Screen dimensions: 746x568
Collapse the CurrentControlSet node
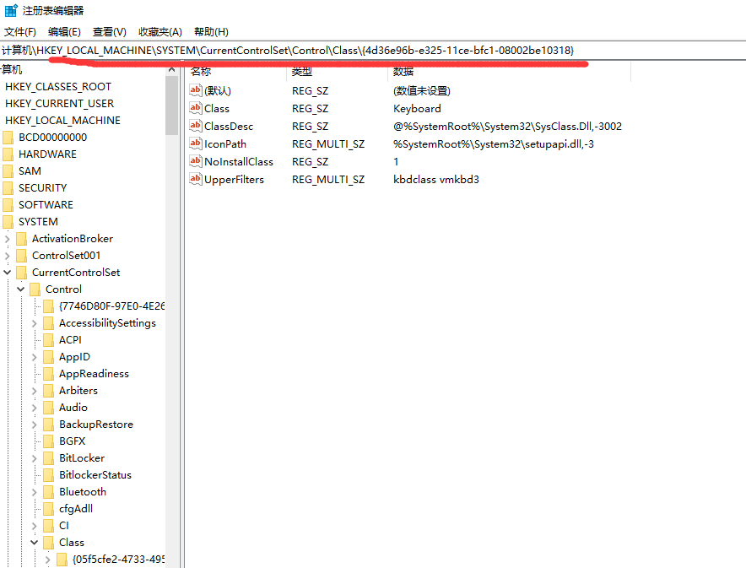tap(6, 272)
